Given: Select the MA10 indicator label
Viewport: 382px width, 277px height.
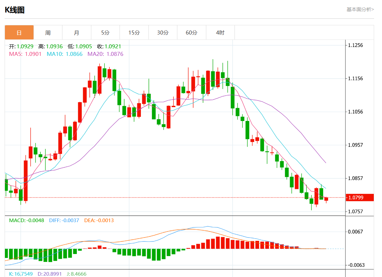Looking at the screenshot, I should pos(64,54).
